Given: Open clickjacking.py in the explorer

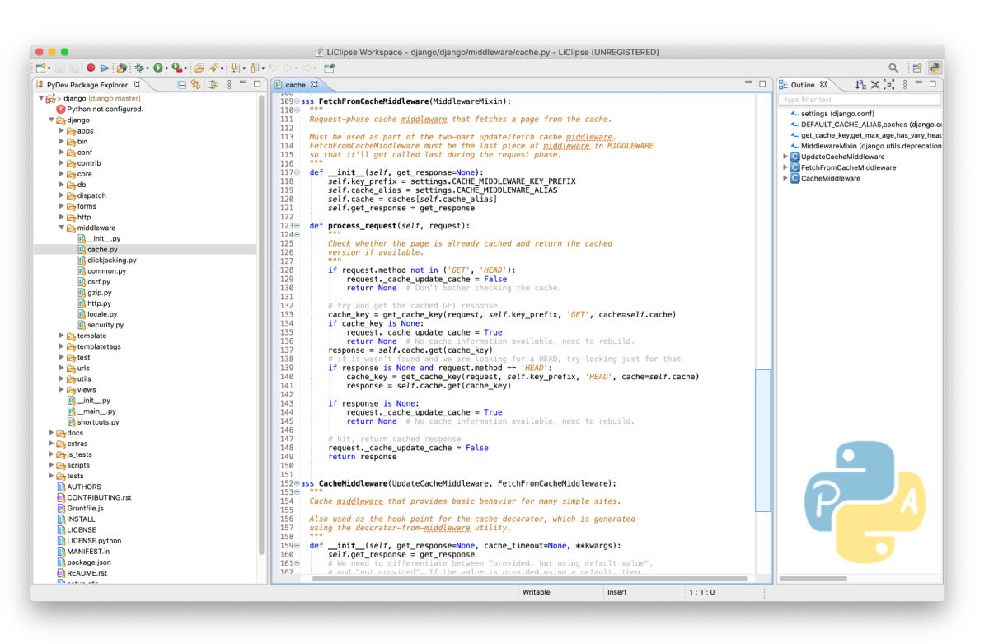Looking at the screenshot, I should pos(112,260).
